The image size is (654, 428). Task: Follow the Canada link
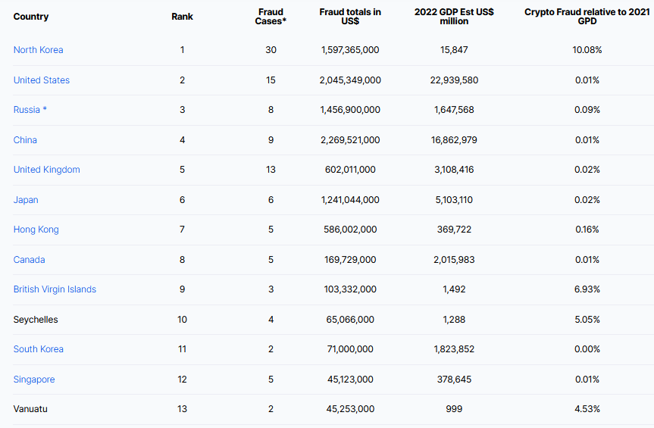pos(29,260)
